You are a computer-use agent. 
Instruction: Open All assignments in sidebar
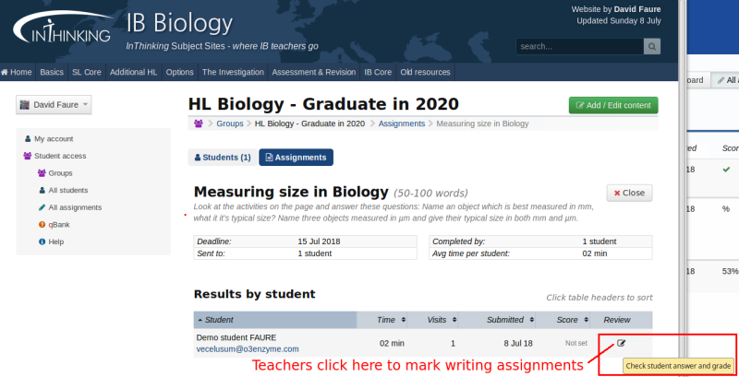(74, 207)
